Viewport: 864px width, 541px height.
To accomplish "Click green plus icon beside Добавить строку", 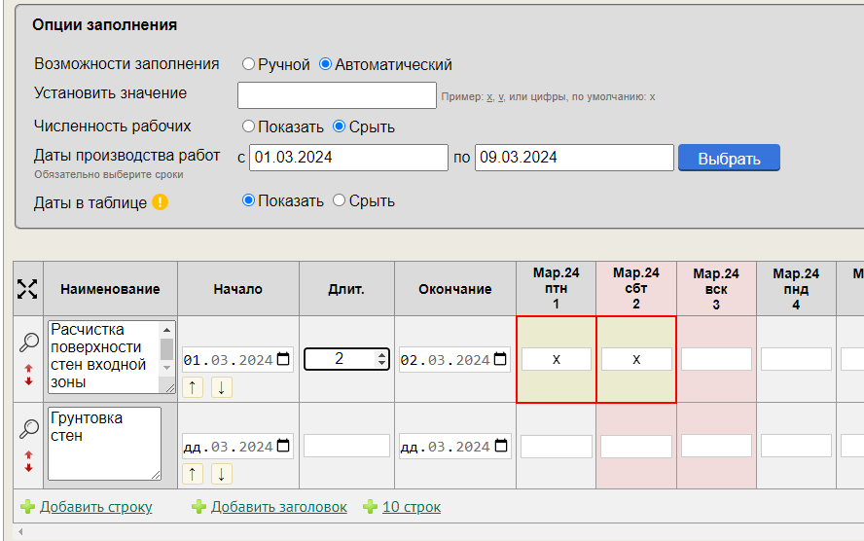I will point(27,507).
